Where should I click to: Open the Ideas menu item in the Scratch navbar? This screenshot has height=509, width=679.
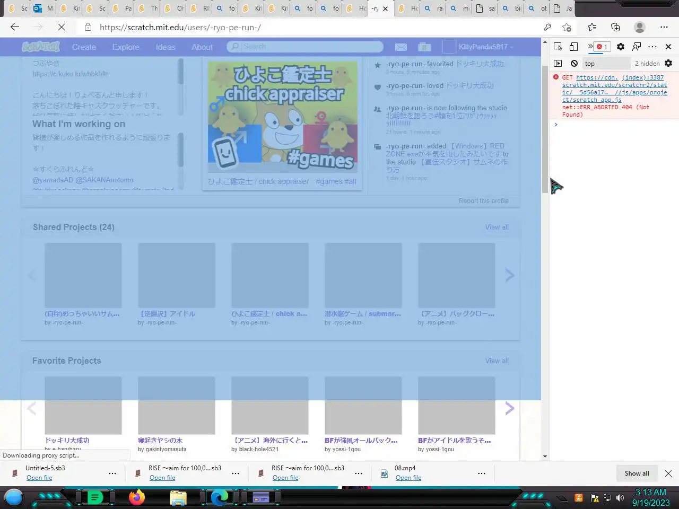click(166, 47)
